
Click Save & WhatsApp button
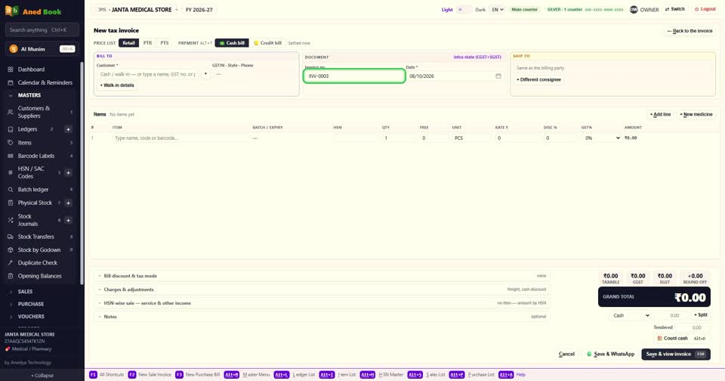[610, 354]
